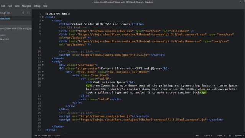The height and width of the screenshot is (138, 245).
Task: Open the HTML language mode dropdown
Action: (x=221, y=136)
